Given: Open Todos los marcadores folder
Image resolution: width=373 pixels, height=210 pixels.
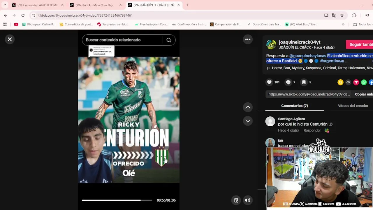Looking at the screenshot, I should pos(363,24).
